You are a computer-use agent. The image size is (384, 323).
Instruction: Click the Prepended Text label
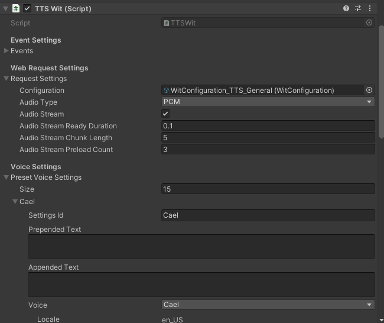54,230
